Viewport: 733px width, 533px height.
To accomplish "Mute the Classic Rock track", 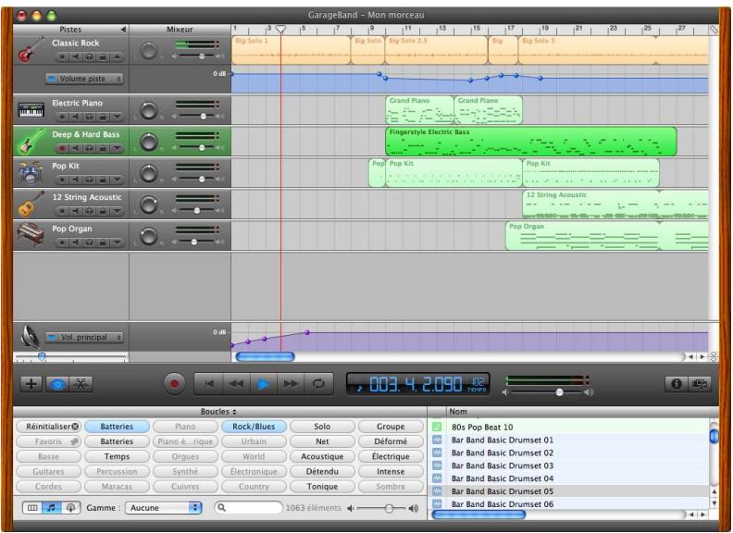I will click(x=75, y=57).
